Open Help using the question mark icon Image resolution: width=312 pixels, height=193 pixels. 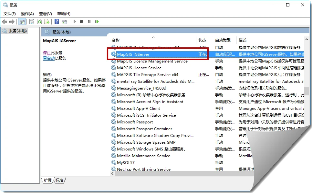(x=57, y=22)
